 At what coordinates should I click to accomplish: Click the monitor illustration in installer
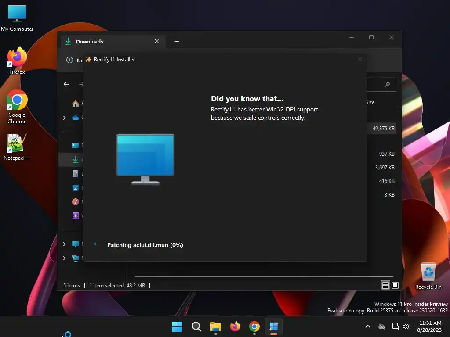[145, 159]
